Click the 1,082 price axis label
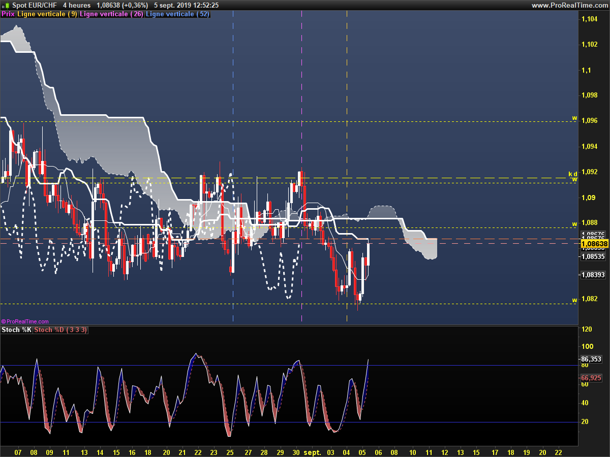610x457 pixels. [x=590, y=299]
